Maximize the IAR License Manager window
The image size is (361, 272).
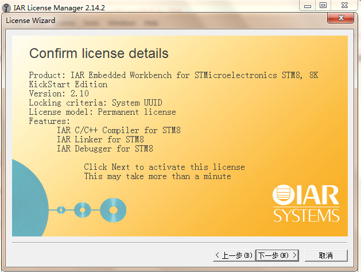pyautogui.click(x=323, y=6)
